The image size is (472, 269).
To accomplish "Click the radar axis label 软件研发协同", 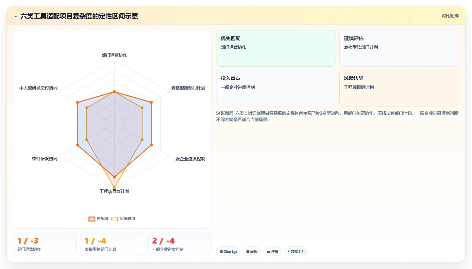I will pyautogui.click(x=45, y=159).
